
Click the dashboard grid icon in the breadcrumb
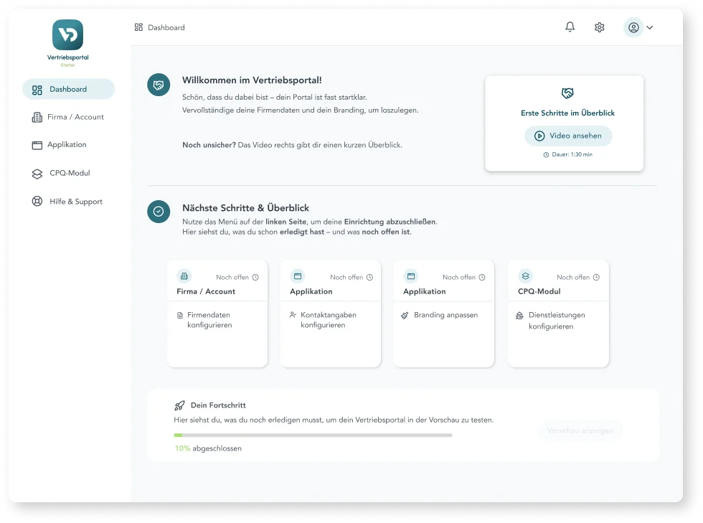coord(138,27)
